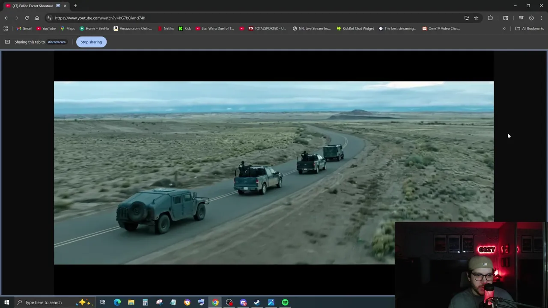Open the Chrome home page button
The height and width of the screenshot is (308, 548).
(37, 18)
